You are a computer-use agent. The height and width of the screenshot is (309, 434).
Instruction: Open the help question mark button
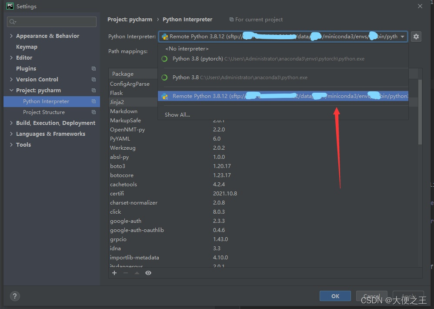click(15, 296)
